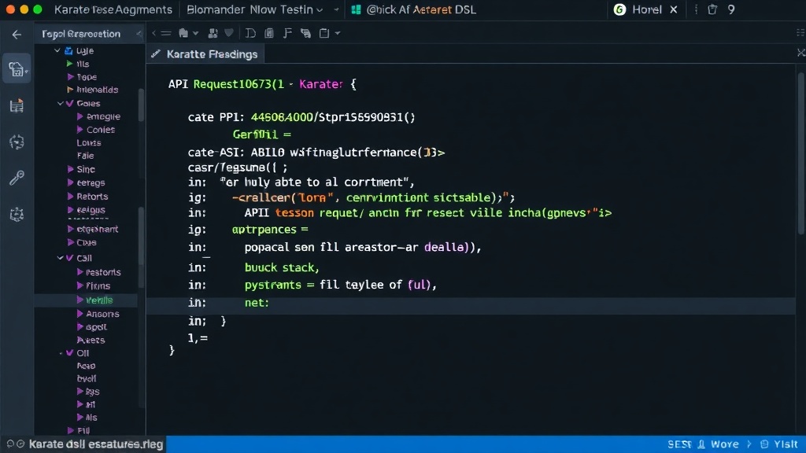Collapse the panel via arrow beside its title

coord(139,34)
